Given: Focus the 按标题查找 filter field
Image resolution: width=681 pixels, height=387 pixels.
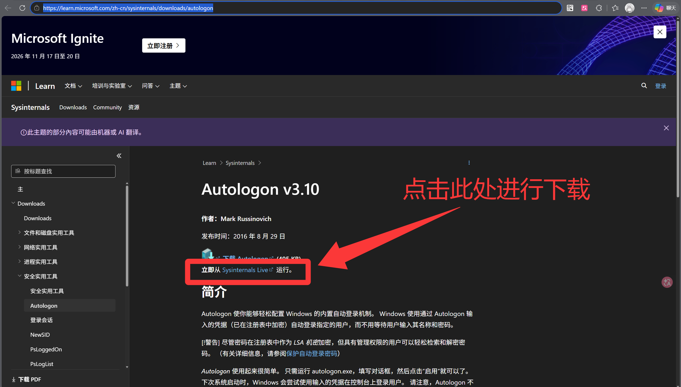Looking at the screenshot, I should [x=63, y=171].
